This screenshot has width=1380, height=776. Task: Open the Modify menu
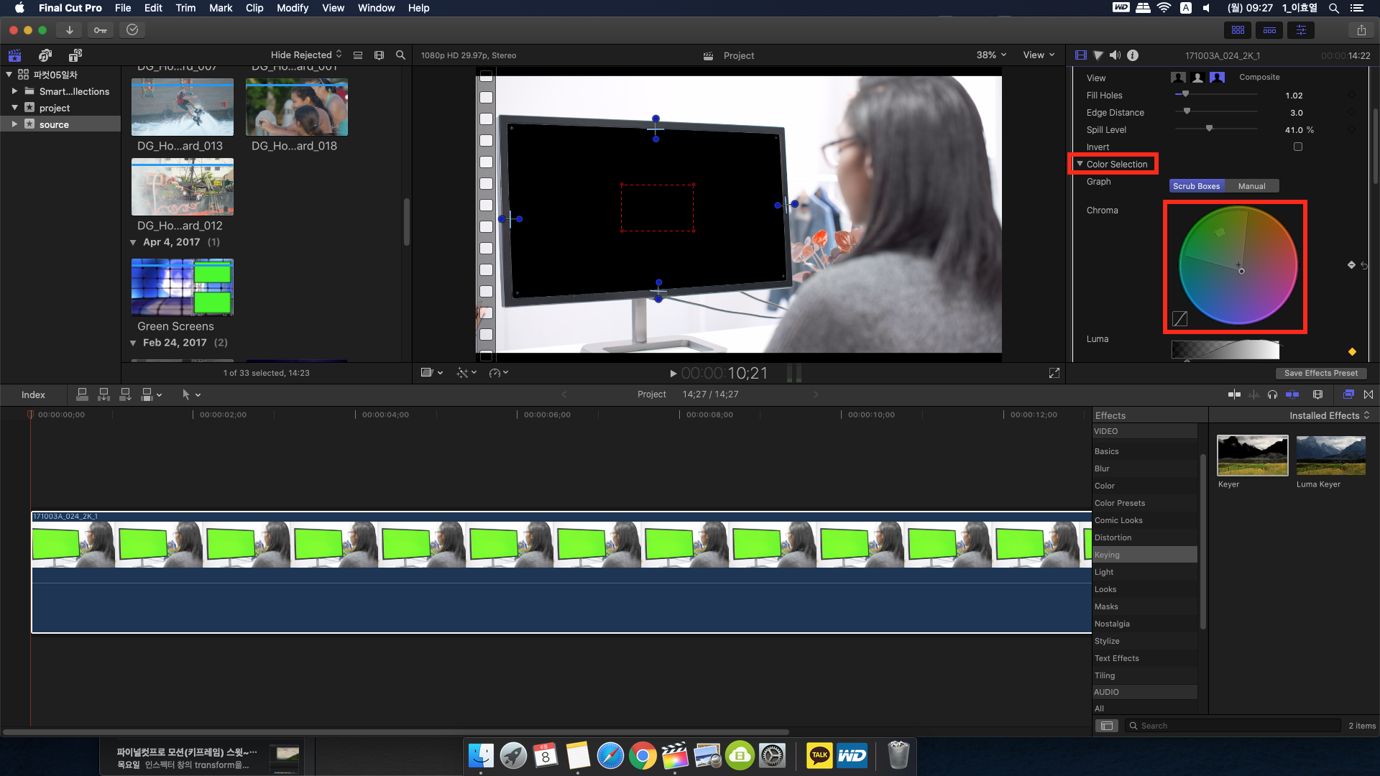tap(293, 8)
